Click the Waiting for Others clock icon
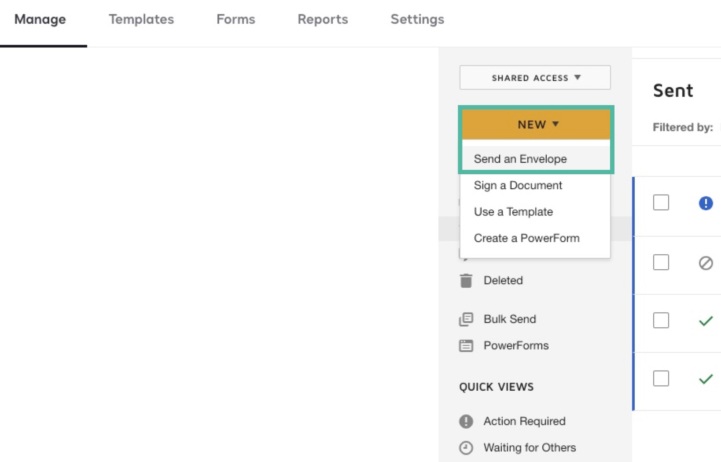The image size is (721, 462). (466, 447)
